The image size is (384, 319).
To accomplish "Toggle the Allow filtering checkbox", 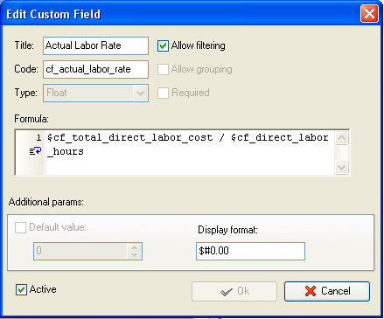I will pos(163,45).
